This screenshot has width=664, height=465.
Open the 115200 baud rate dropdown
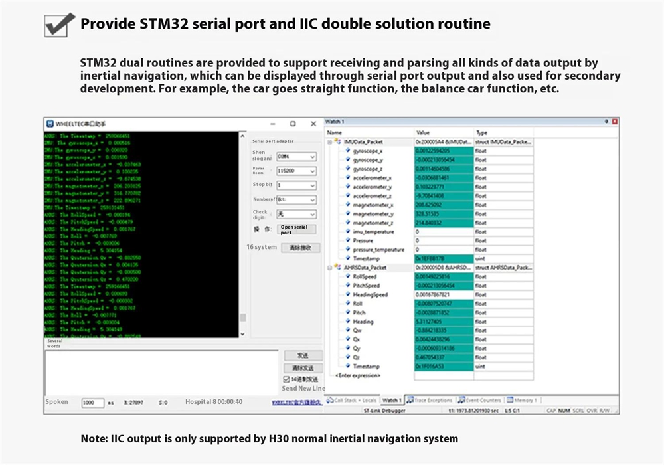coord(312,171)
